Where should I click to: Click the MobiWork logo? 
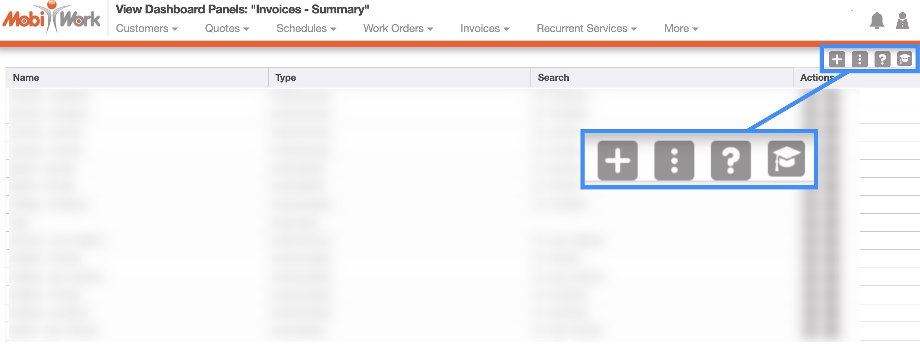click(x=51, y=18)
